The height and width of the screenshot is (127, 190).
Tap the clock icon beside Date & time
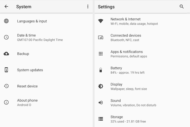point(6,37)
